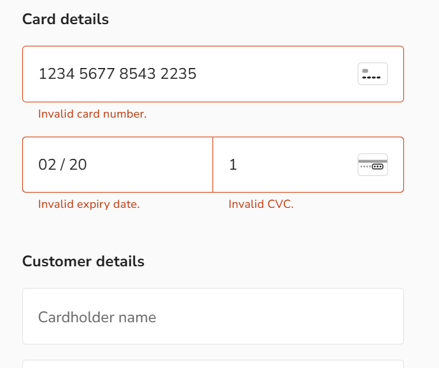439x368 pixels.
Task: Click the 'Cardholder name' placeholder text
Action: click(97, 317)
